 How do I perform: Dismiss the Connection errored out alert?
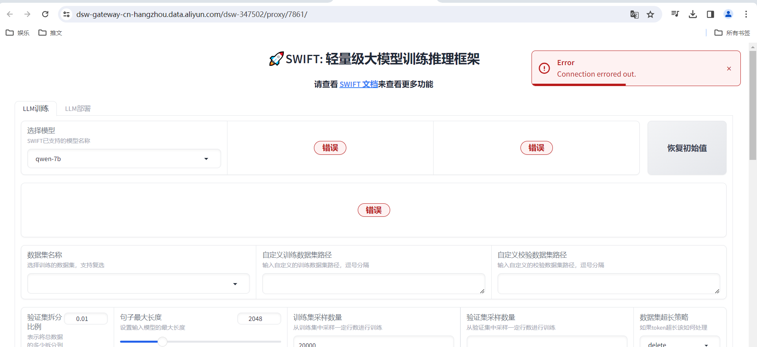point(729,69)
